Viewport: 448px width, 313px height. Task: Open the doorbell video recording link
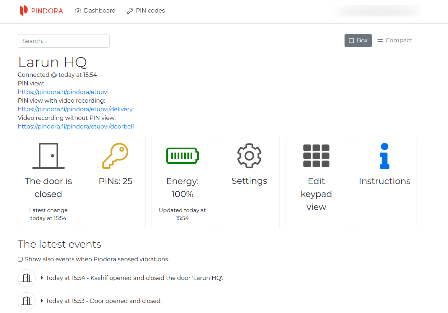(x=76, y=126)
